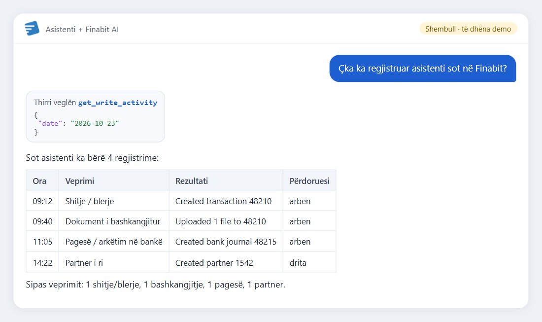Image resolution: width=542 pixels, height=322 pixels.
Task: Click the 'Sipas veprimit' summary line
Action: tap(156, 285)
